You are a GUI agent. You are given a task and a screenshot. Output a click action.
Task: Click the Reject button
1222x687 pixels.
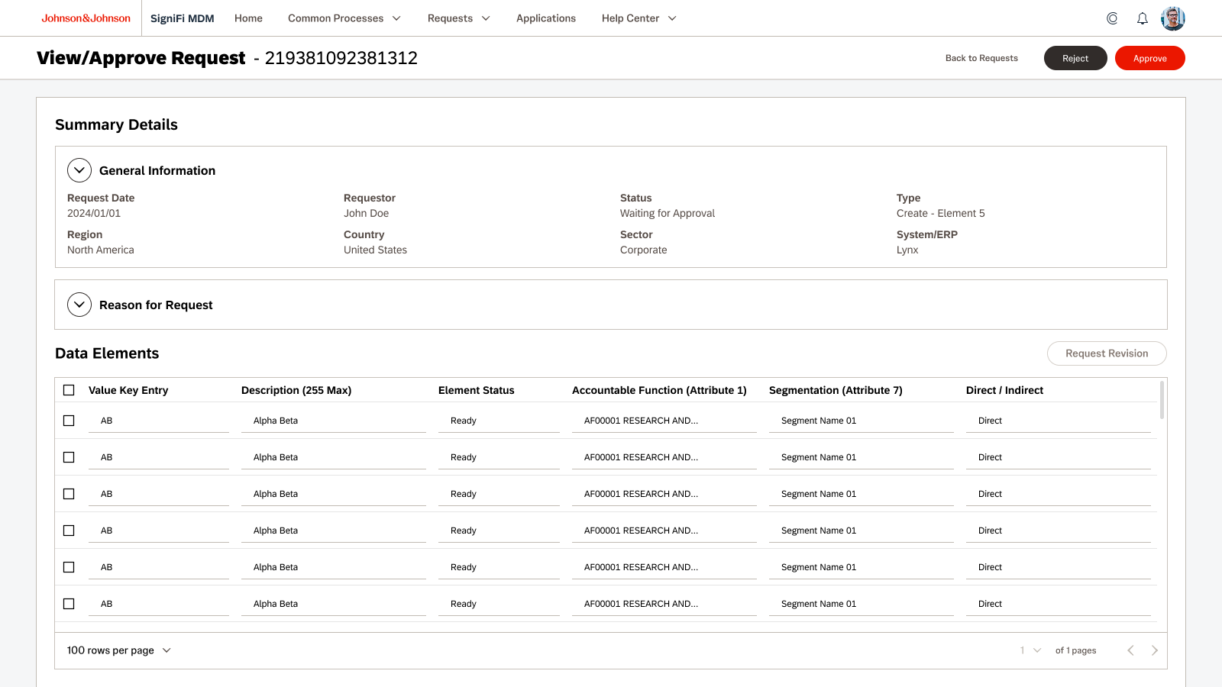click(1075, 58)
